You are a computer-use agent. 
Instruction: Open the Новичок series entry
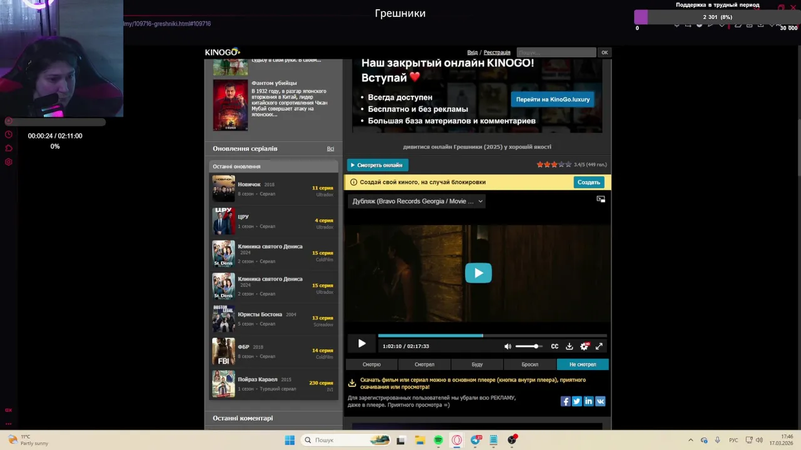coord(273,189)
